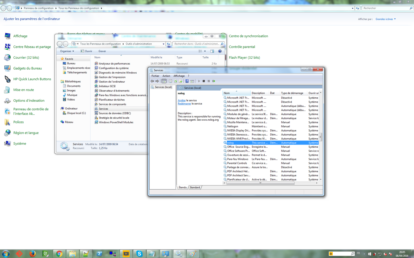Pause the nxlog service with the pause icon

pos(208,81)
